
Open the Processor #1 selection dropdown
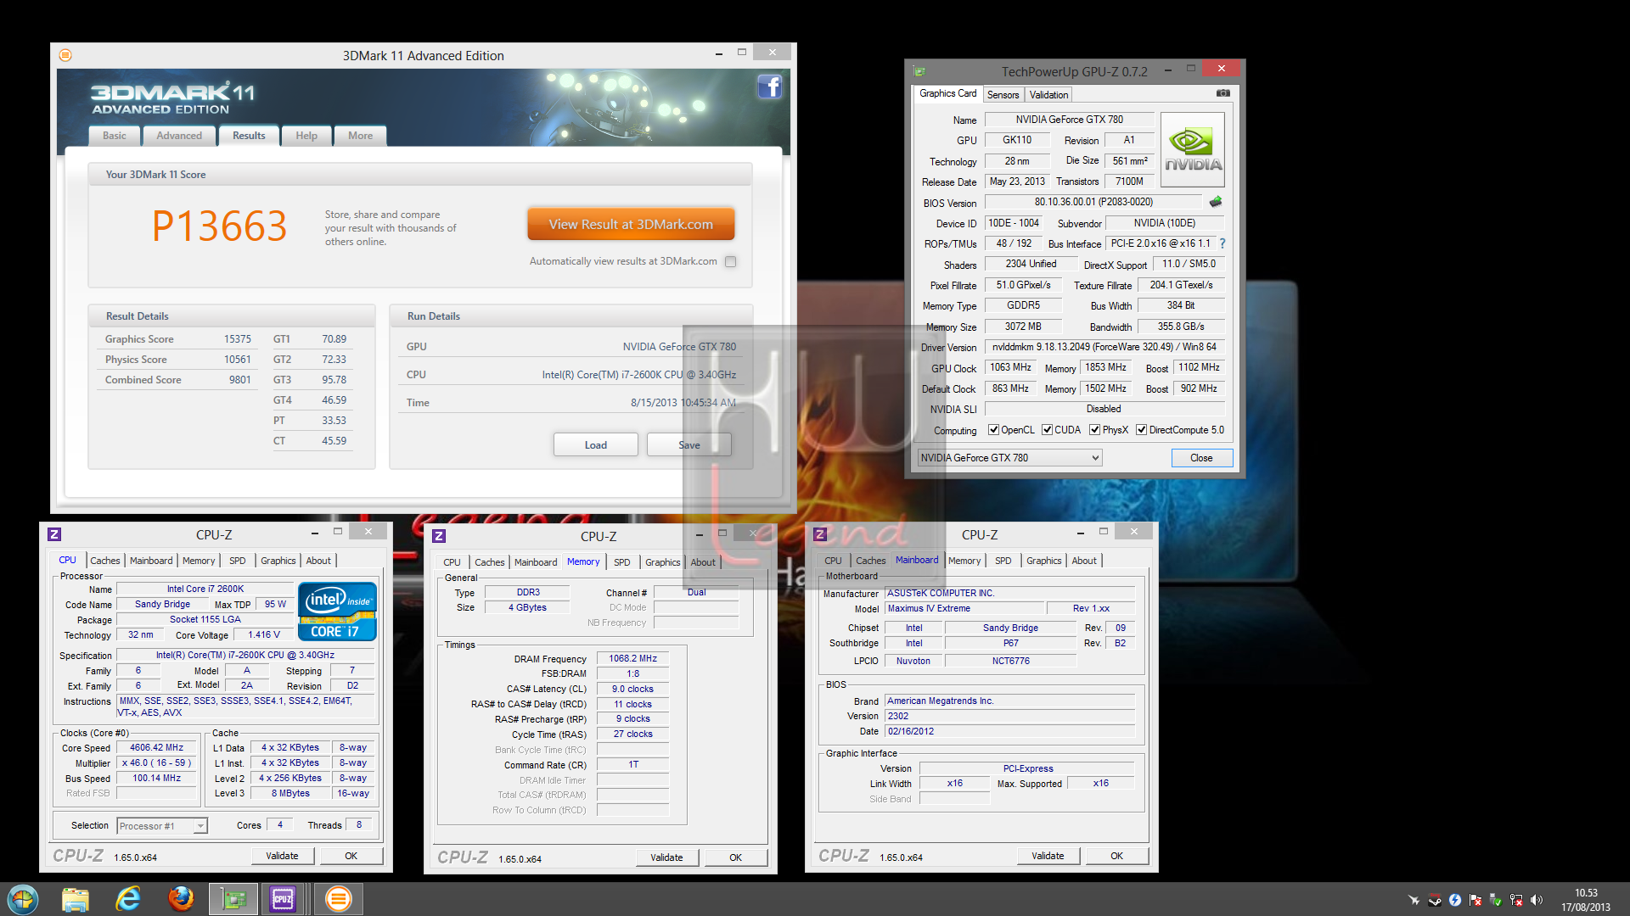point(162,826)
